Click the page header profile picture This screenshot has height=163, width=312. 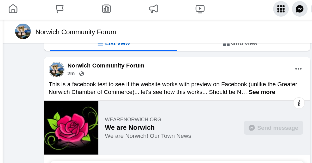pos(23,32)
